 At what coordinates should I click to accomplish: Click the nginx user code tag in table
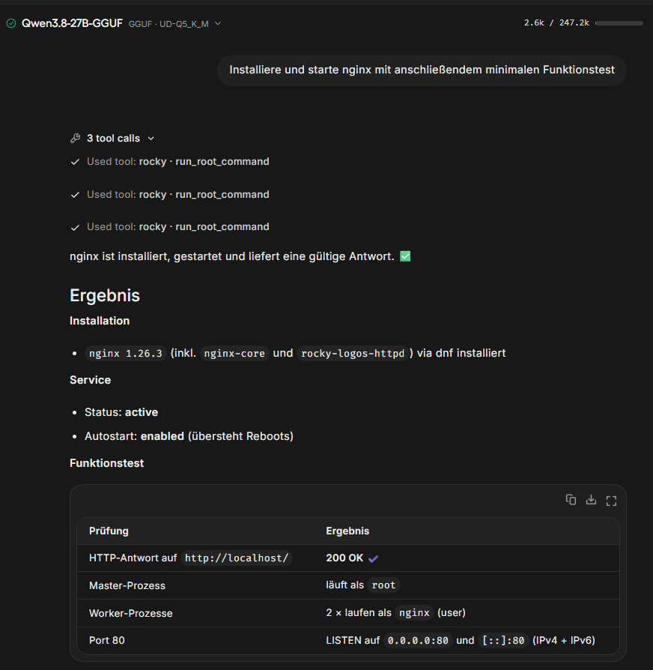(x=414, y=613)
